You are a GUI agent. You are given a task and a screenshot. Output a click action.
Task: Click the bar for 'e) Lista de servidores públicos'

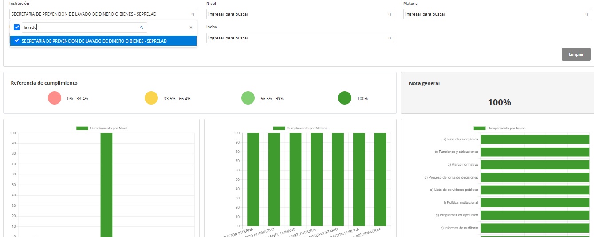pos(535,190)
